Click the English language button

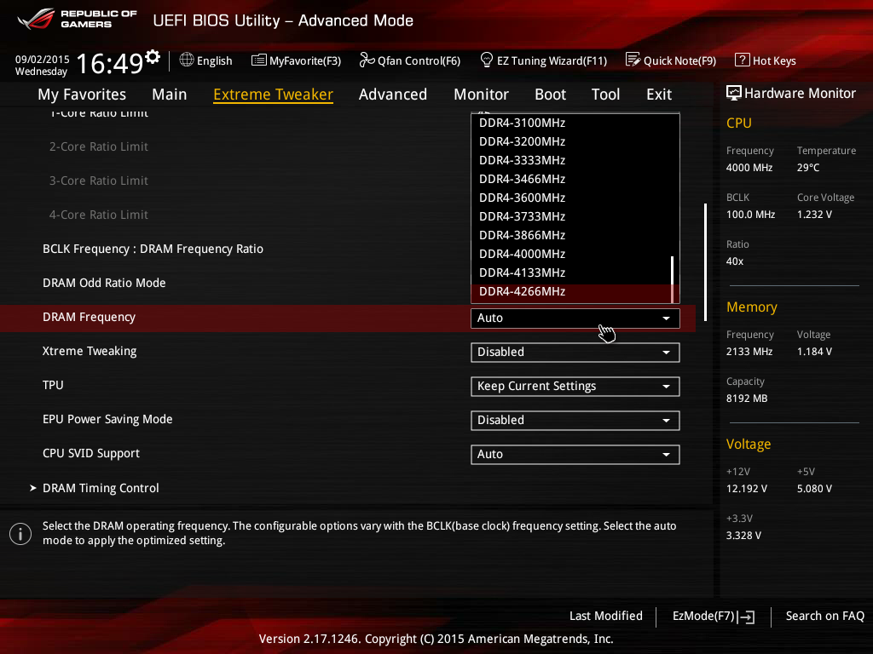214,60
